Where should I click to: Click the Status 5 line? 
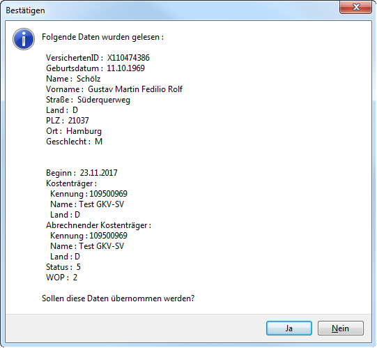click(63, 267)
